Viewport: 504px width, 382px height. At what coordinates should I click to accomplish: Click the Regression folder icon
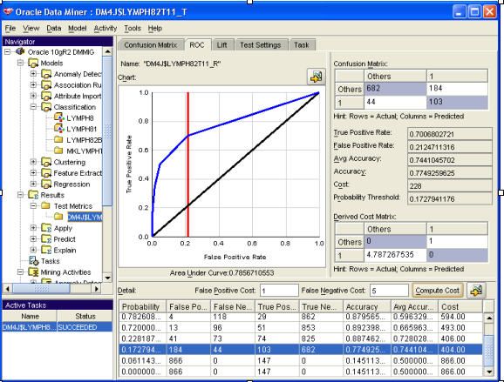click(46, 184)
